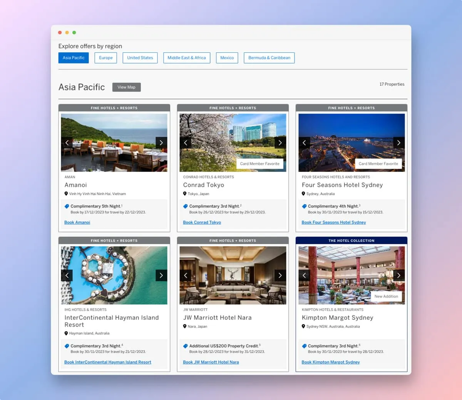This screenshot has width=462, height=400.
Task: Click the 17 Properties count
Action: [x=392, y=84]
